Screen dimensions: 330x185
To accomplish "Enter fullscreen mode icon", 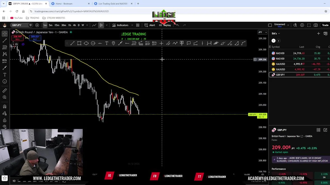I will click(x=309, y=25).
